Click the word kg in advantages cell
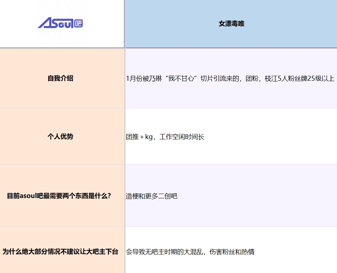 [149, 137]
